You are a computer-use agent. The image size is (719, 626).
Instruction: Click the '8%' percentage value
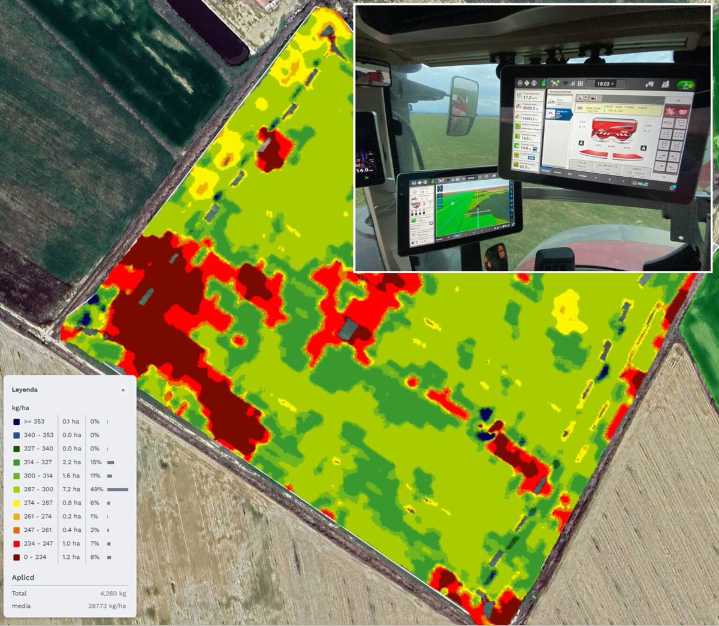coord(95,557)
